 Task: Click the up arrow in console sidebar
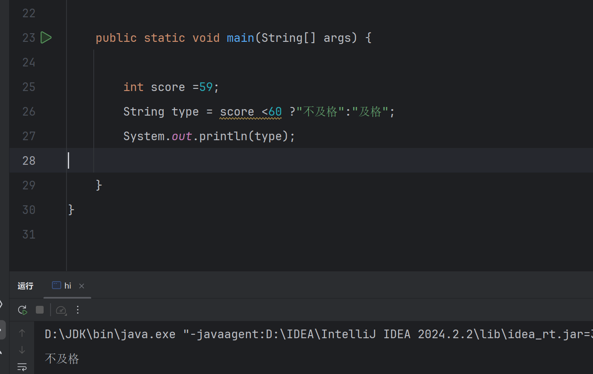(x=22, y=333)
